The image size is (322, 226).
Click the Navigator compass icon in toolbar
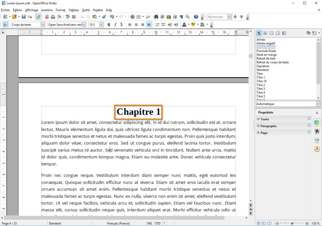162,17
